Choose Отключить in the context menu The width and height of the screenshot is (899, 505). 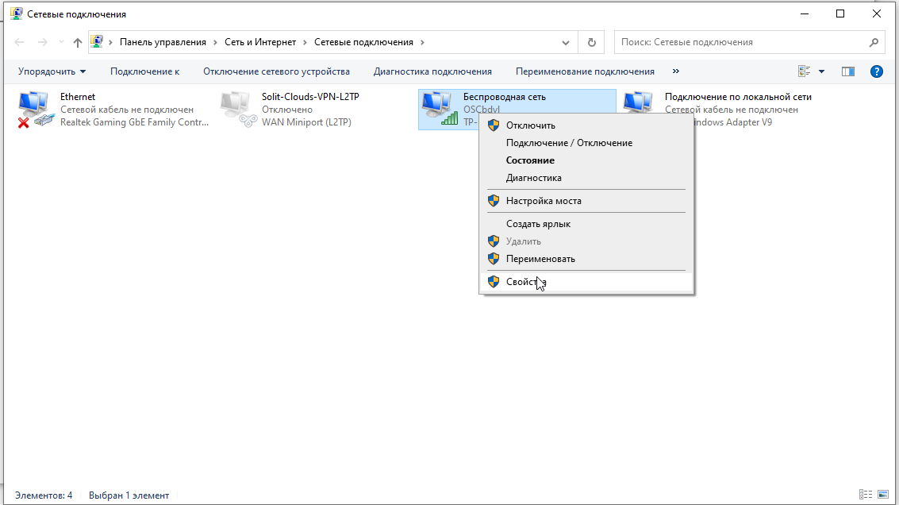click(x=586, y=125)
